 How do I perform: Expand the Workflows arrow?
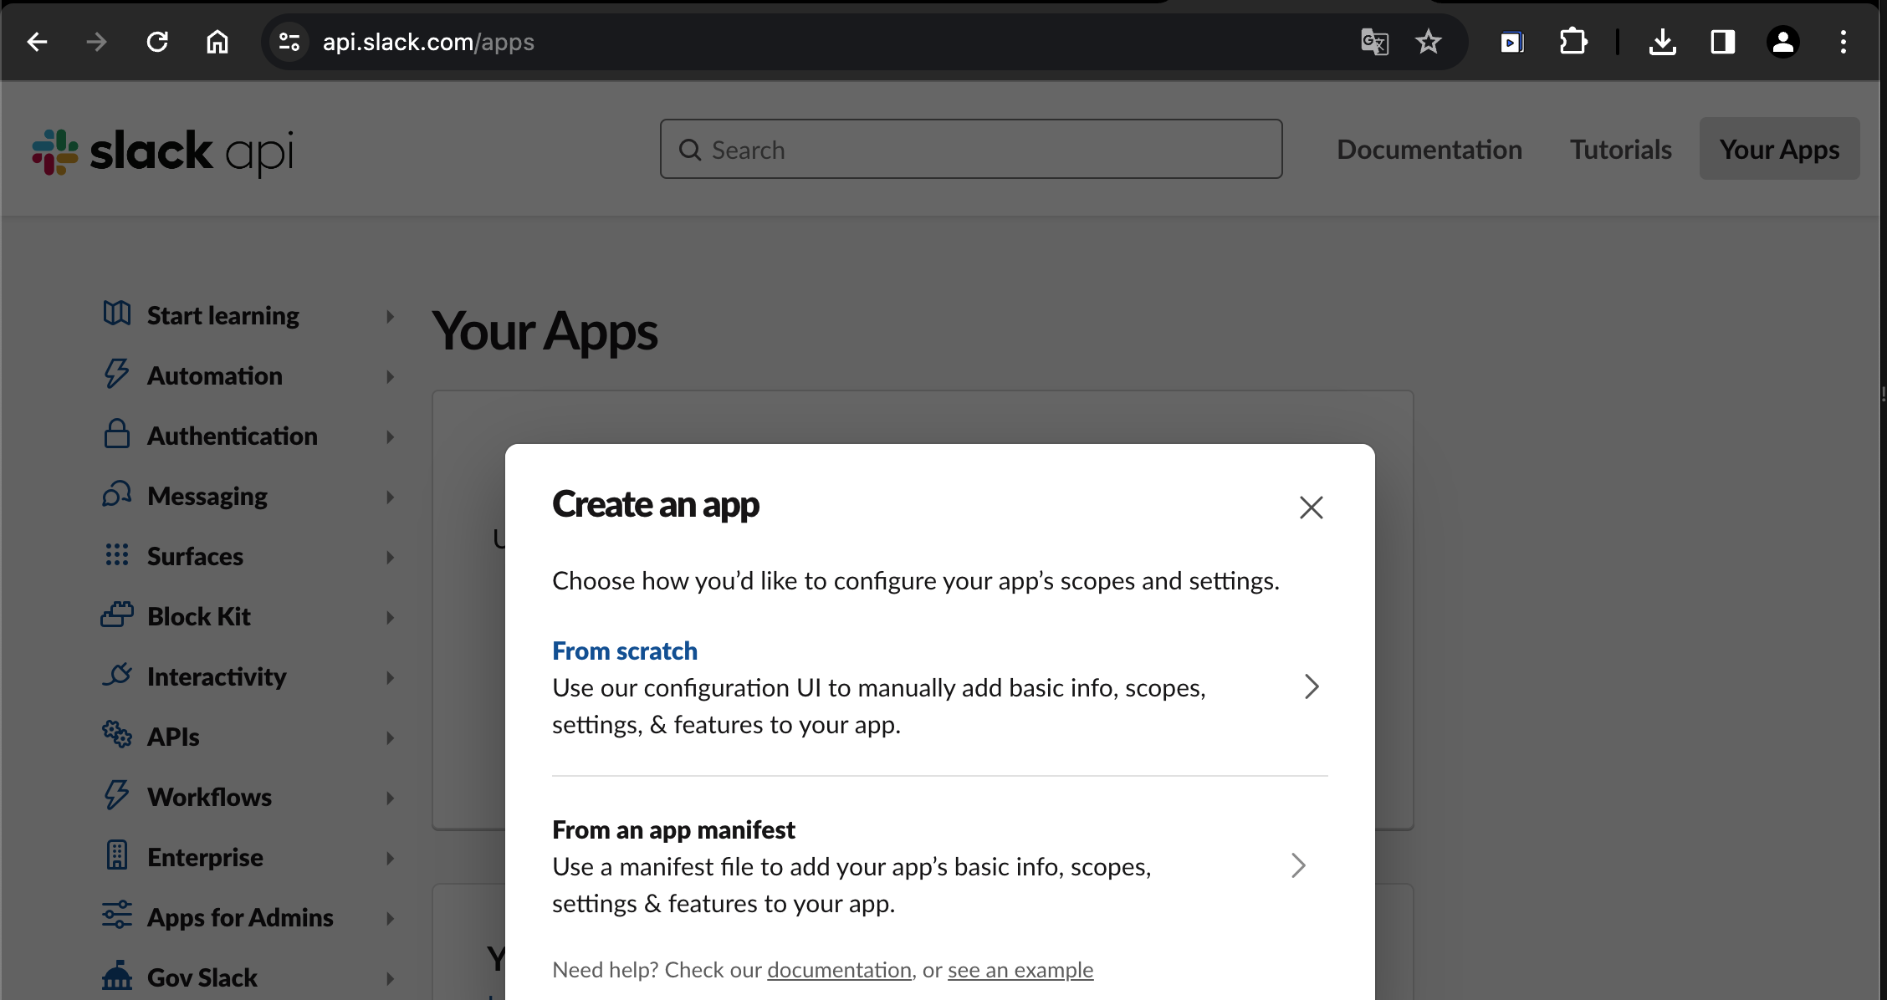(x=390, y=798)
